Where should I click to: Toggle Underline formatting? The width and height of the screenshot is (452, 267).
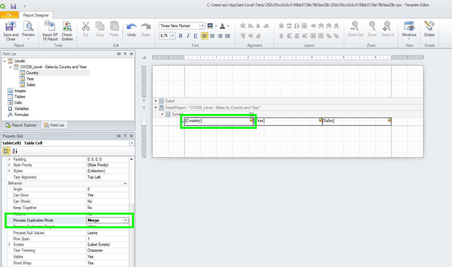[x=196, y=36]
